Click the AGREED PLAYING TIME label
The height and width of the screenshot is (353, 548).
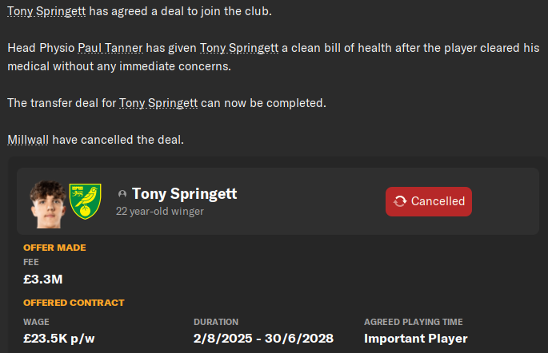point(413,322)
